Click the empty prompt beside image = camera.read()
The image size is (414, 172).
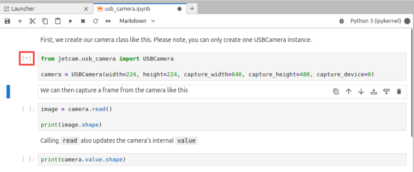28,109
